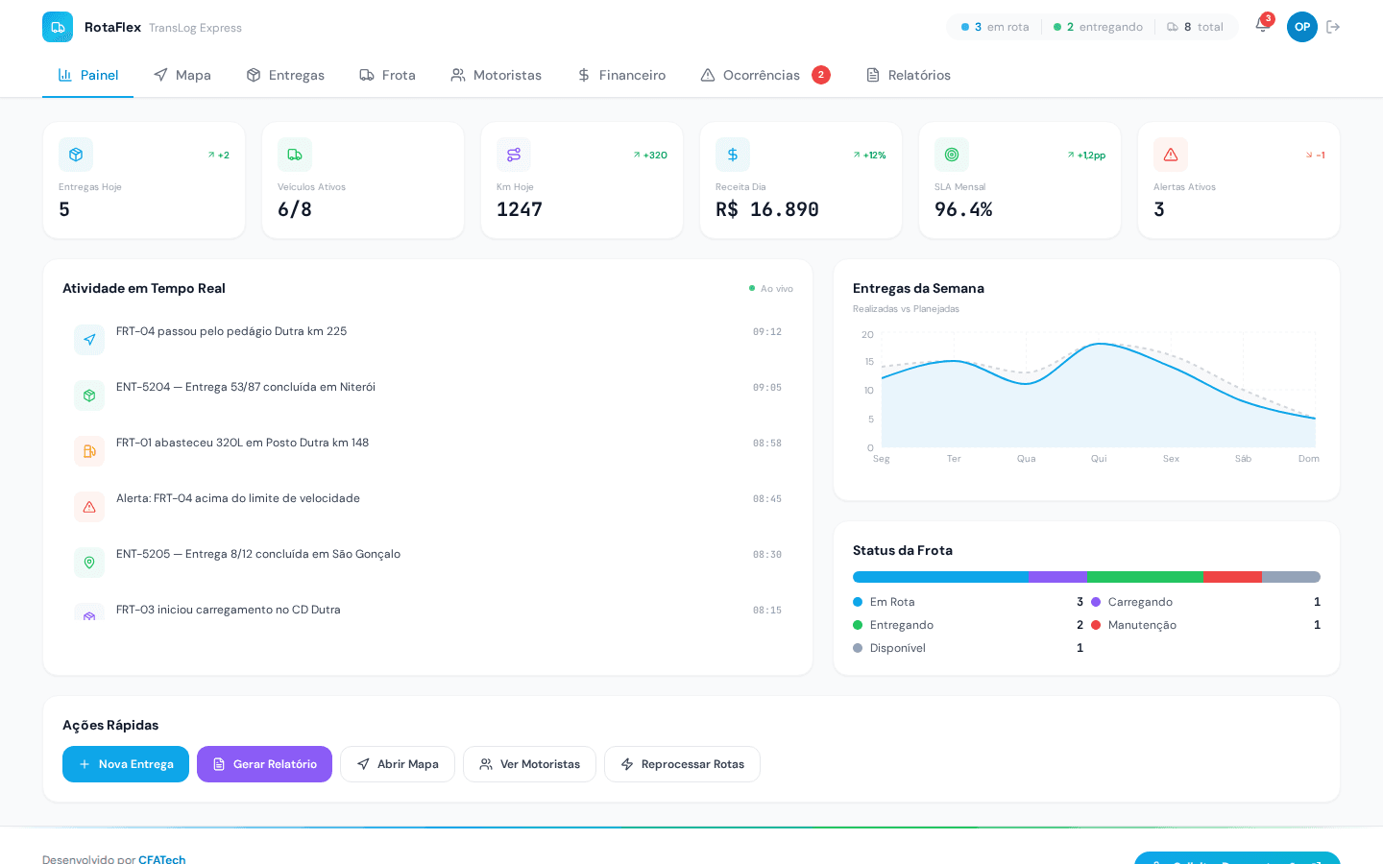Open the Ocorrências tab with badge 2
Viewport: 1383px width, 864px height.
pos(752,75)
